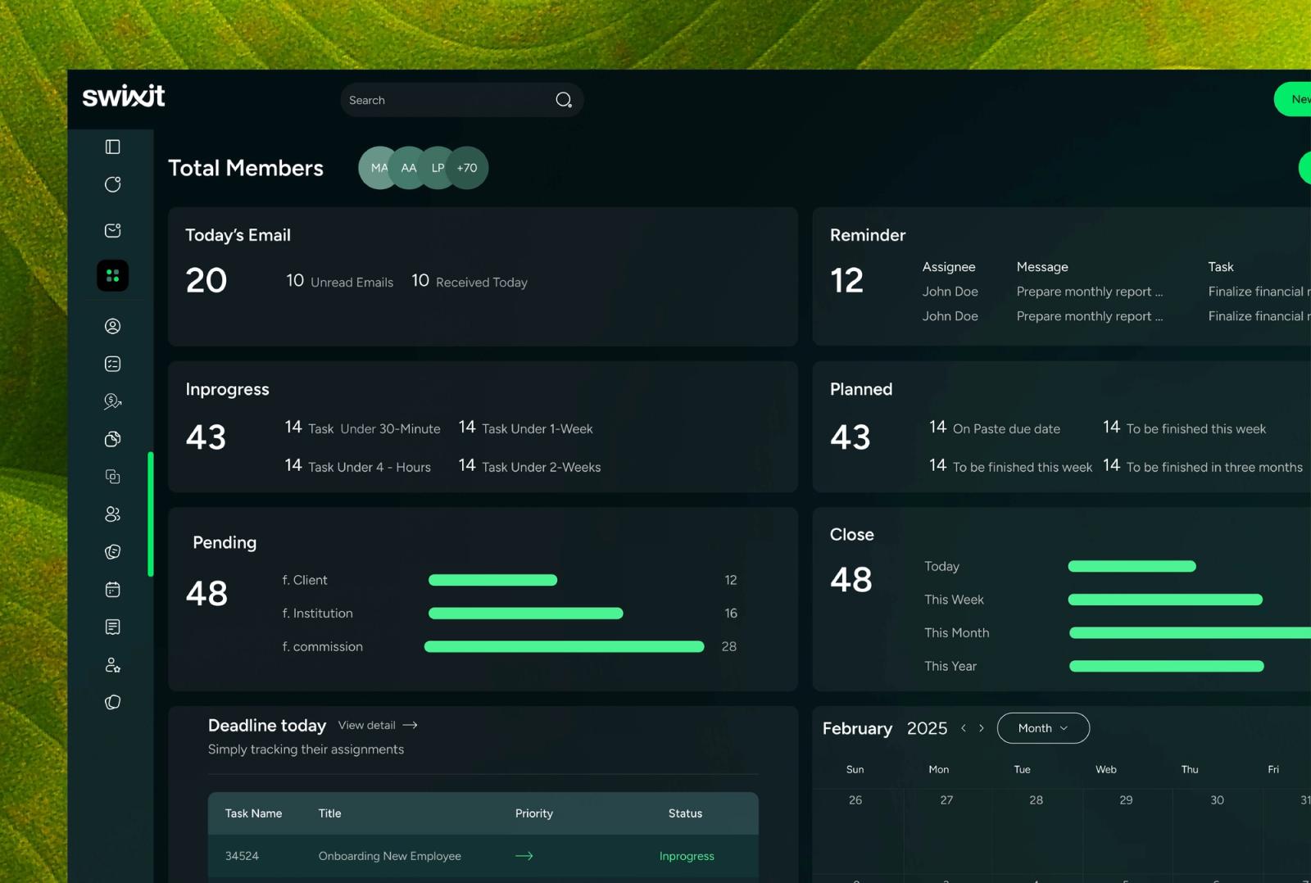This screenshot has height=883, width=1311.
Task: Go to previous month in calendar
Action: tap(964, 728)
